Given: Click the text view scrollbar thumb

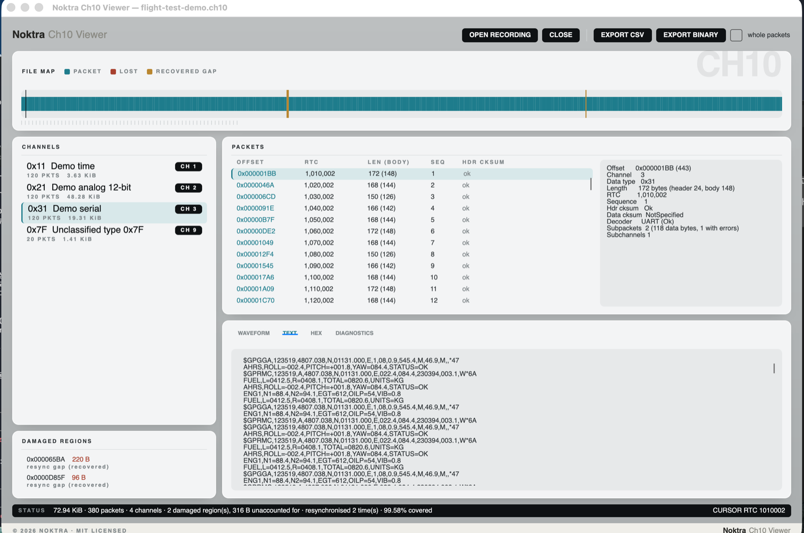Looking at the screenshot, I should pos(774,368).
